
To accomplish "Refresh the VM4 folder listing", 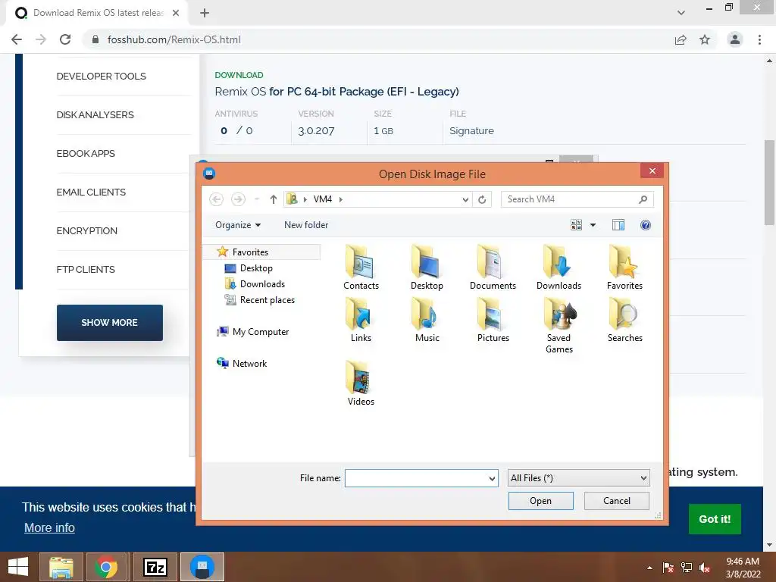I will [482, 199].
